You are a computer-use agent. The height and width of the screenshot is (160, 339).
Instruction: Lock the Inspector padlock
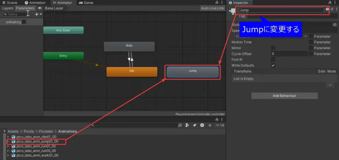pyautogui.click(x=330, y=3)
